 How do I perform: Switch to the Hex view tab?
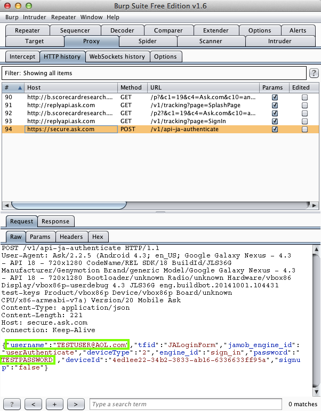coord(98,237)
